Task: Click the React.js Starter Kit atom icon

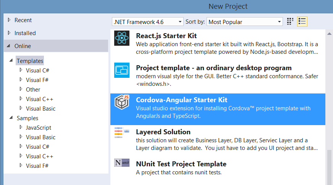Action: coord(122,38)
